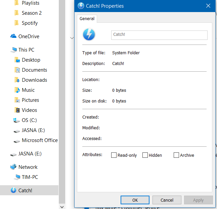Click the 'Catch! Properties' title text

coord(105,6)
